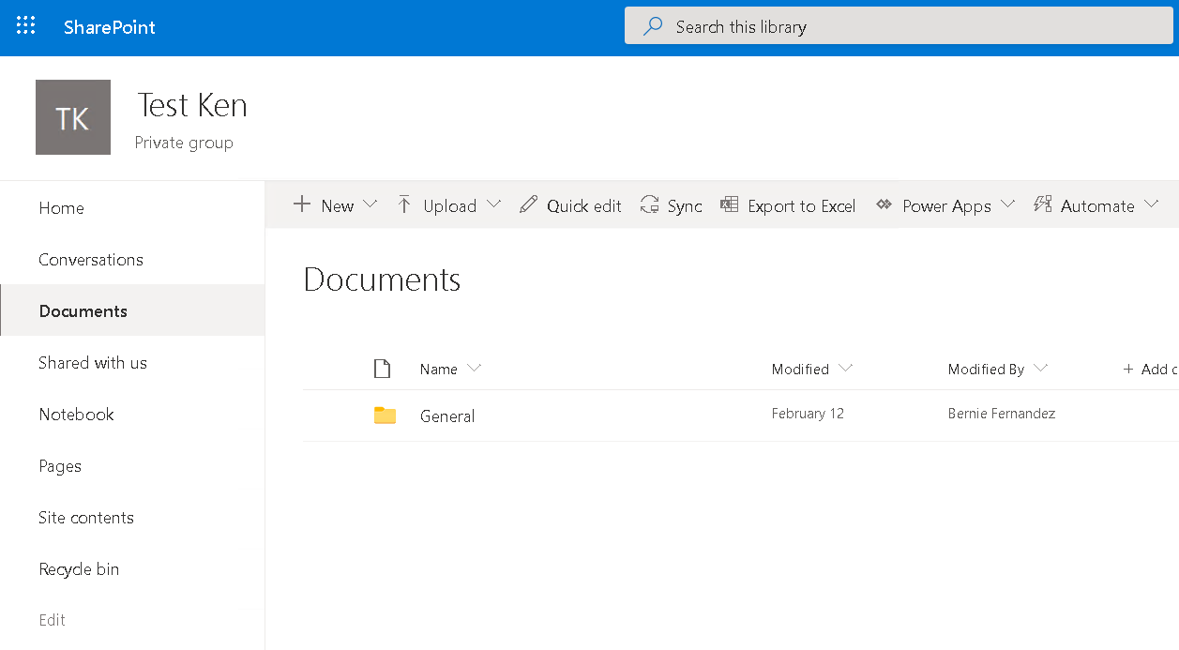Click the plus icon beside New
Screen dimensions: 1179x650
coord(302,204)
